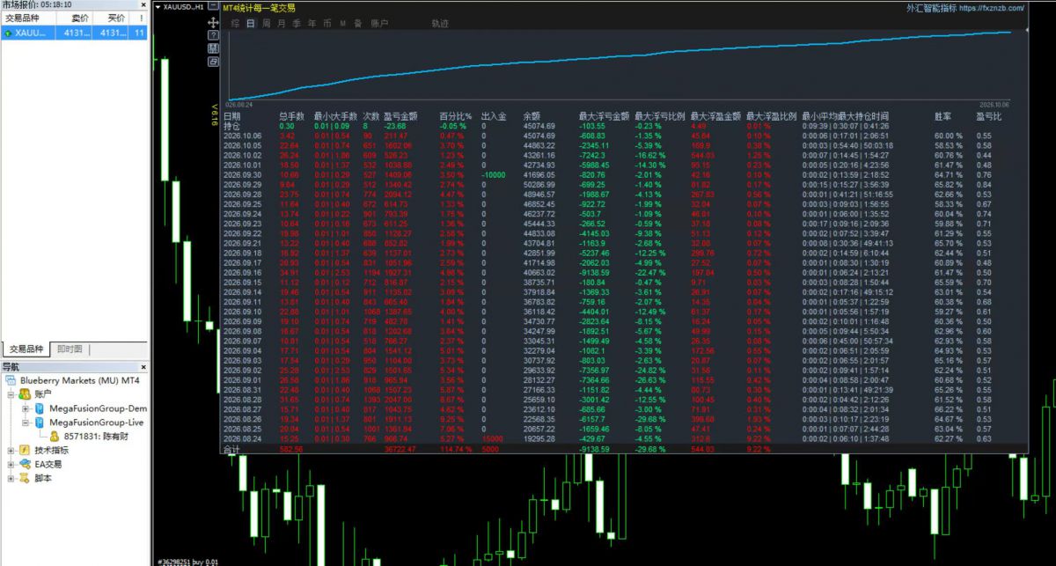Click the 账户 accounts folder icon
This screenshot has height=566, width=1056.
pos(25,395)
